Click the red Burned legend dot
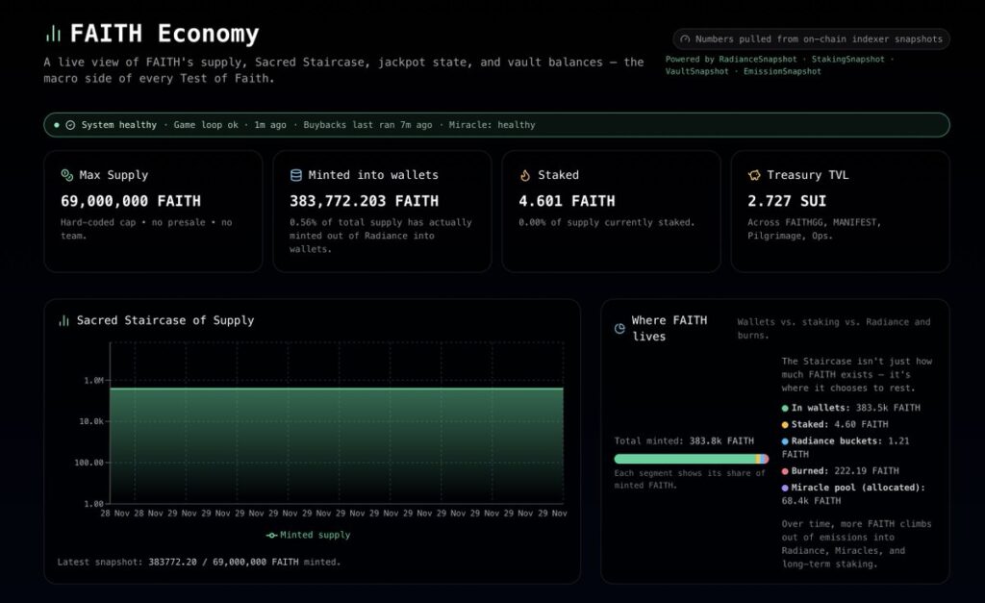 (x=785, y=471)
